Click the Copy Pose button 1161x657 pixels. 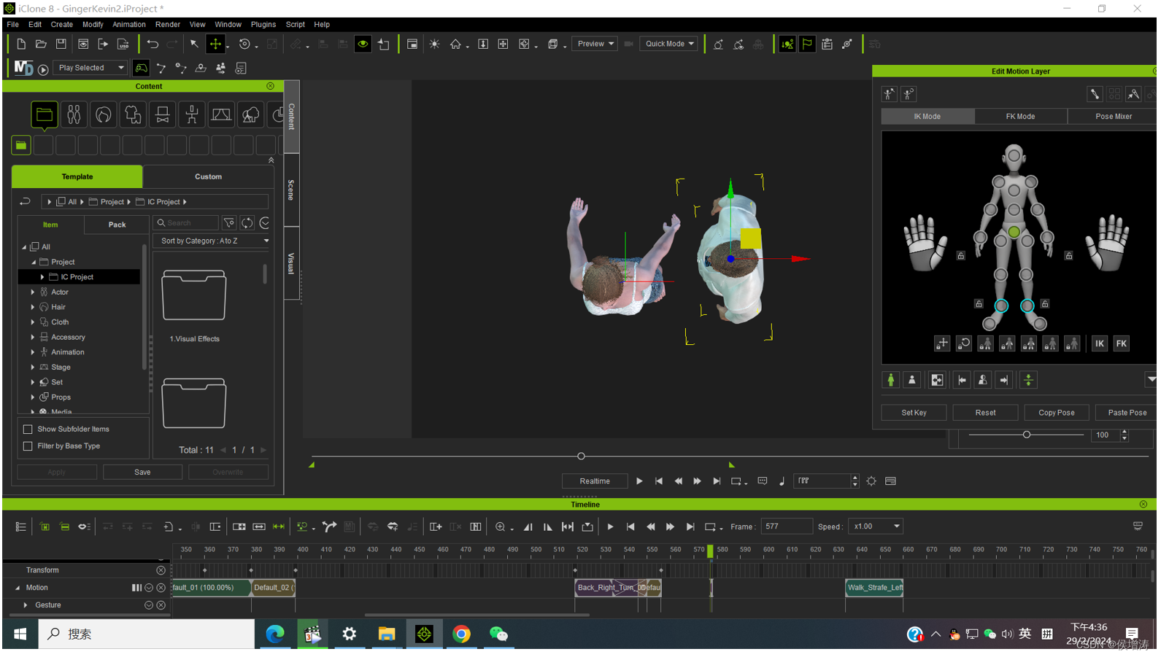tap(1056, 413)
